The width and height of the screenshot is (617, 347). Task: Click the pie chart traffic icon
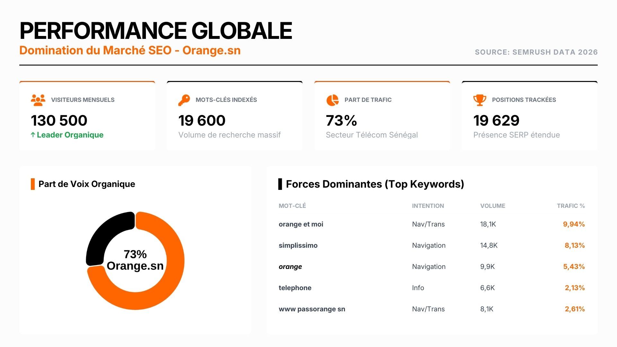tap(333, 100)
